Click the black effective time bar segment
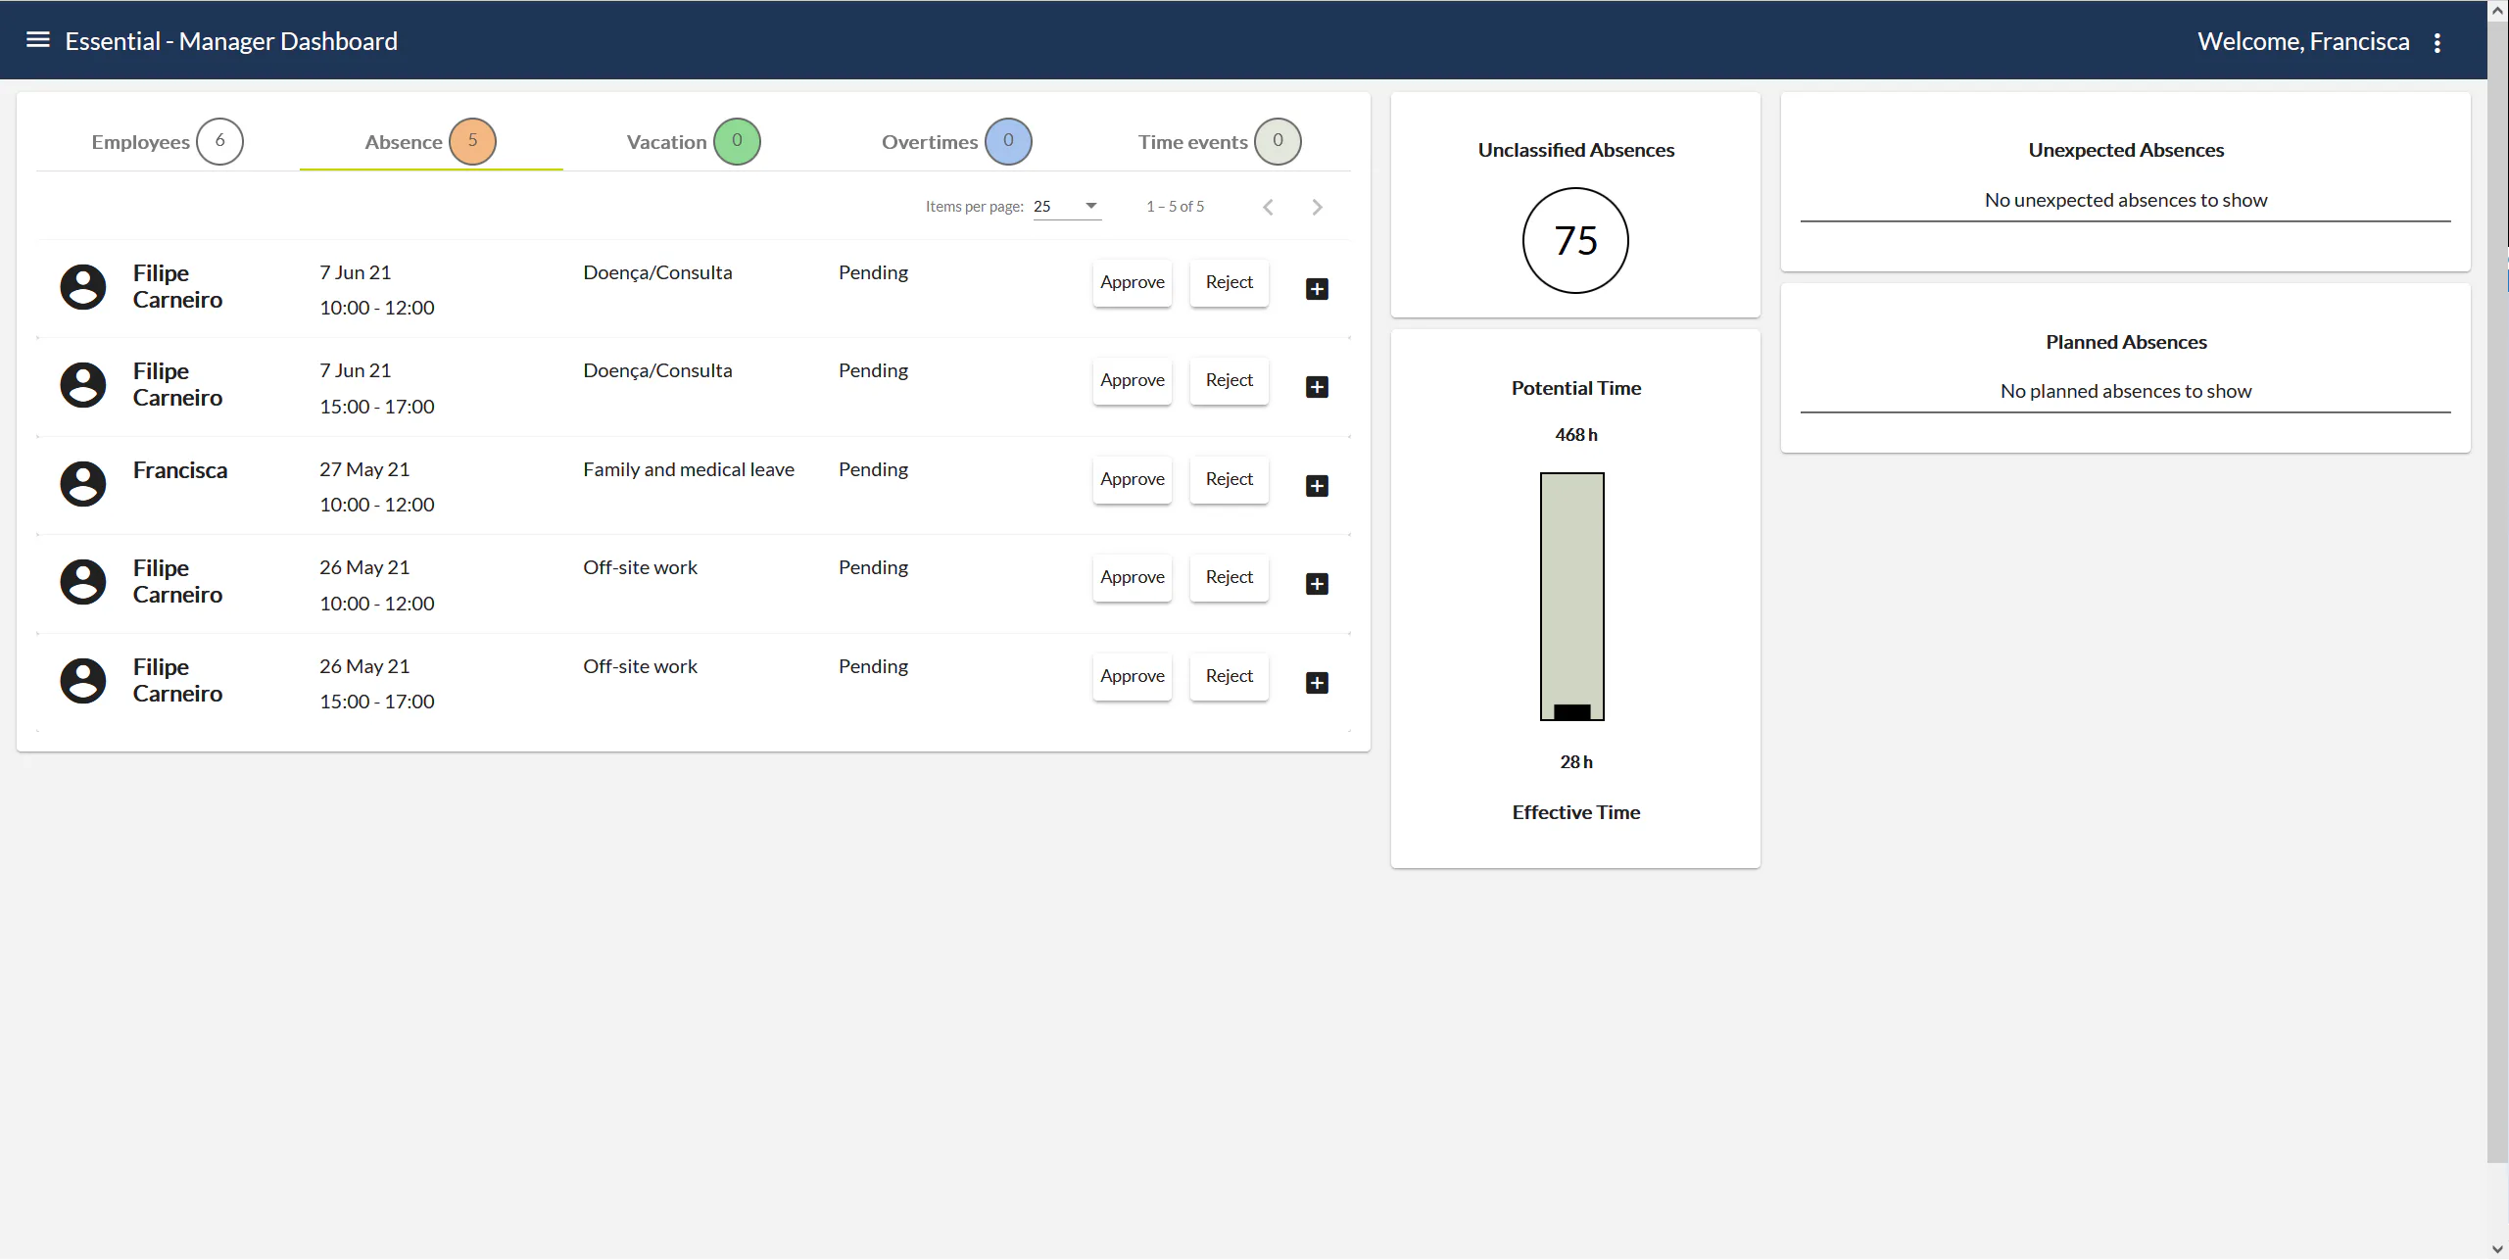 pos(1571,712)
